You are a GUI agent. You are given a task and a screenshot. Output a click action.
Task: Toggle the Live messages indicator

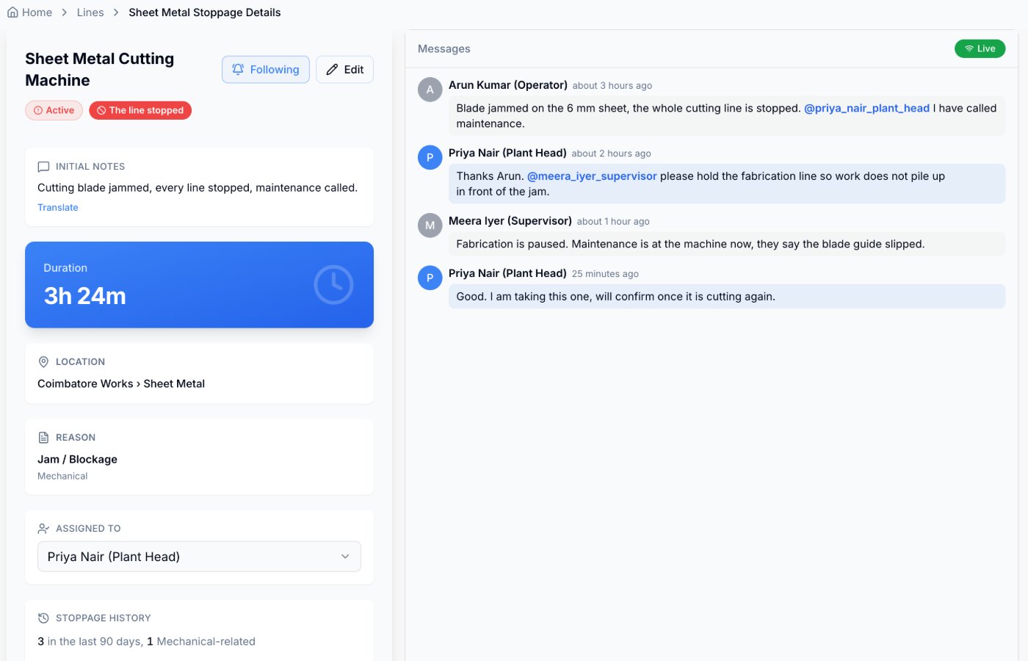[x=980, y=48]
